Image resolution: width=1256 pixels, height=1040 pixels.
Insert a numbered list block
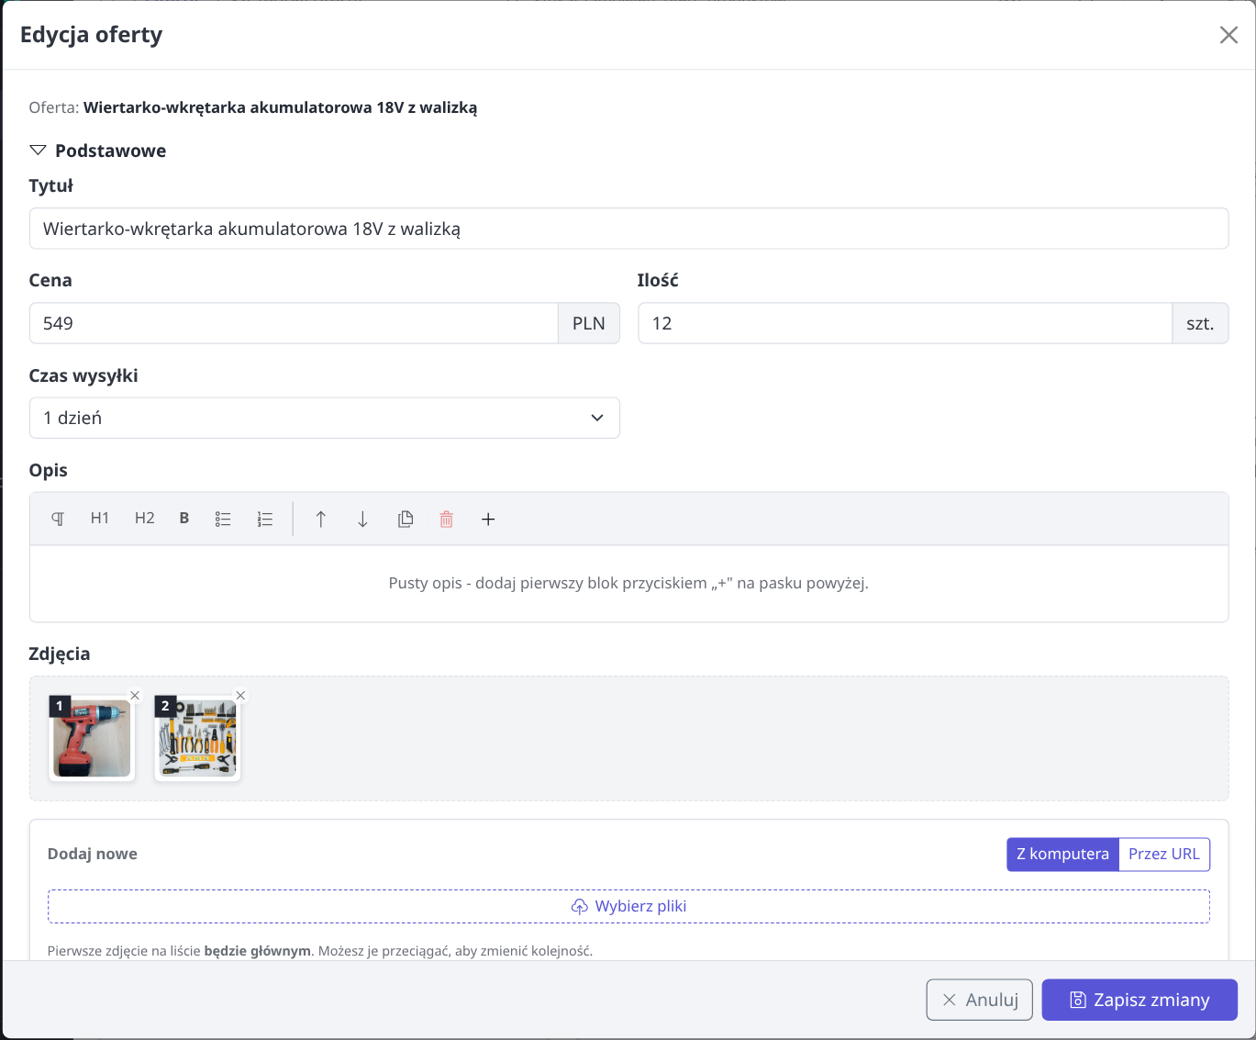pyautogui.click(x=265, y=519)
